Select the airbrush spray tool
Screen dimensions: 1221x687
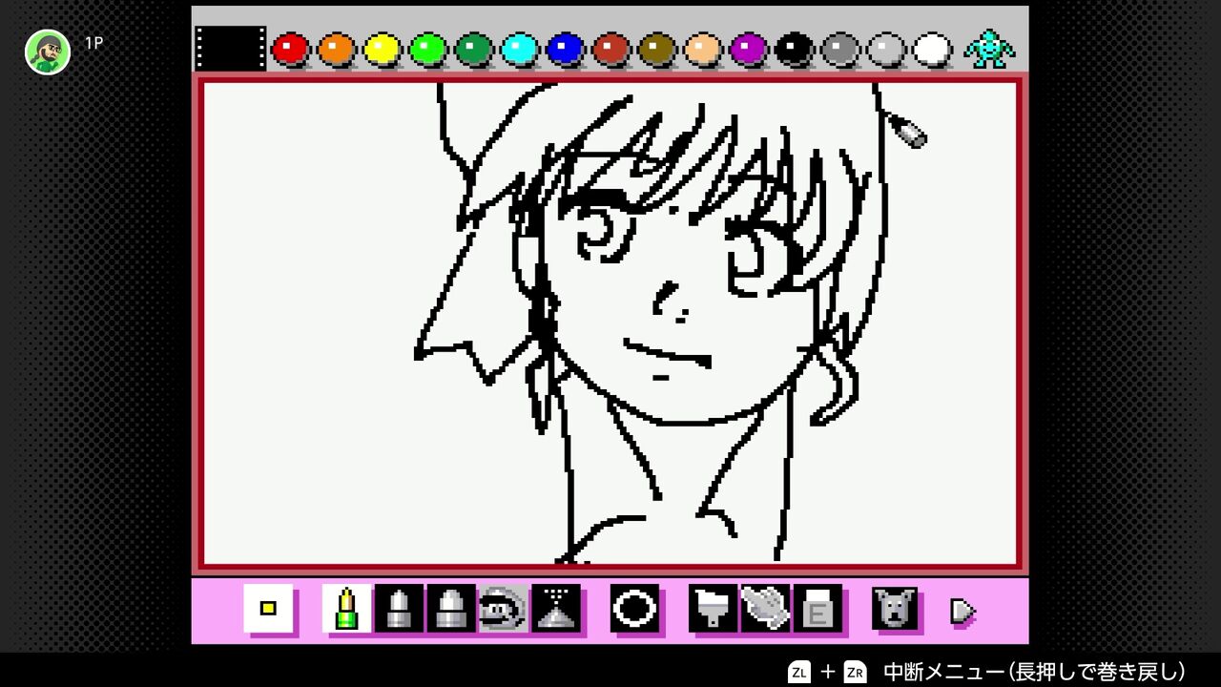[556, 608]
